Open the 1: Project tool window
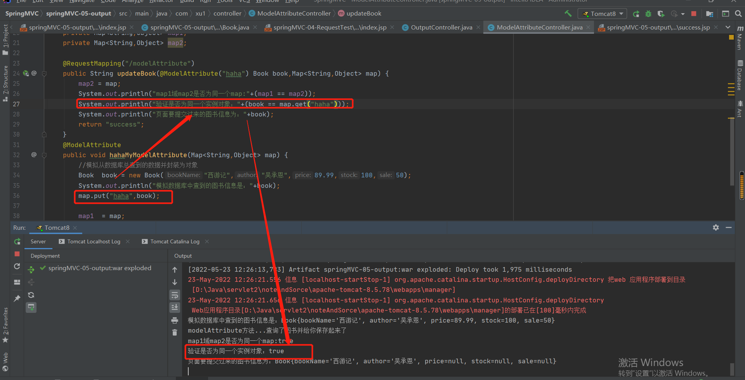Image resolution: width=745 pixels, height=380 pixels. 5,40
